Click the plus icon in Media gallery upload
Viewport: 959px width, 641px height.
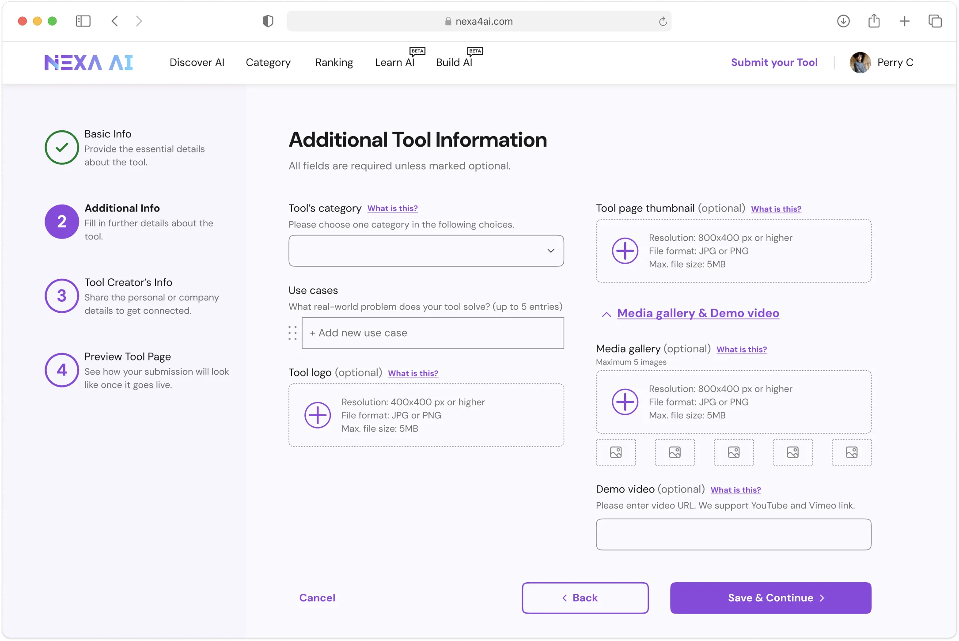click(x=625, y=402)
